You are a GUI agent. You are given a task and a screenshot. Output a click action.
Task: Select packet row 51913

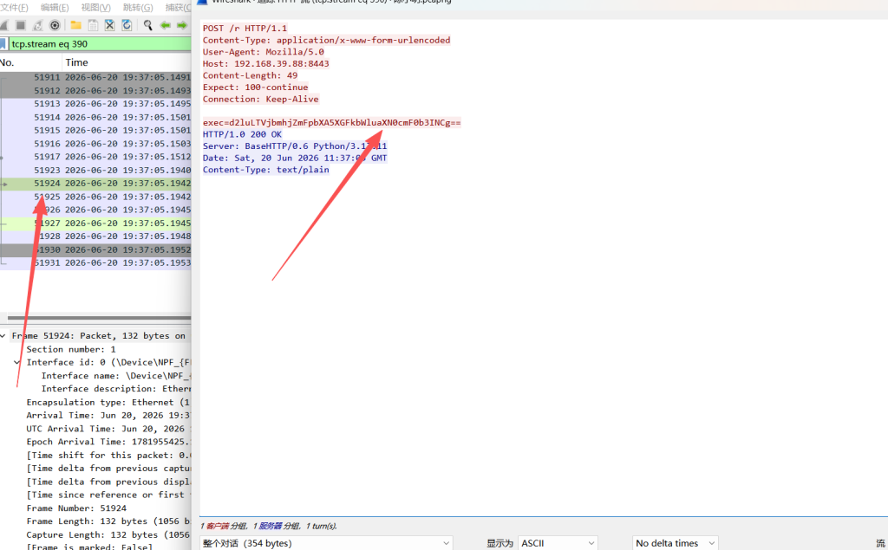click(x=95, y=104)
